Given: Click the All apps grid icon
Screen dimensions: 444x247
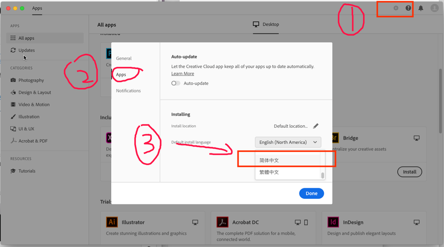Looking at the screenshot, I should pyautogui.click(x=13, y=38).
